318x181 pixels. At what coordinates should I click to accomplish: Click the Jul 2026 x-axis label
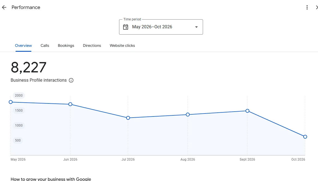(128, 159)
